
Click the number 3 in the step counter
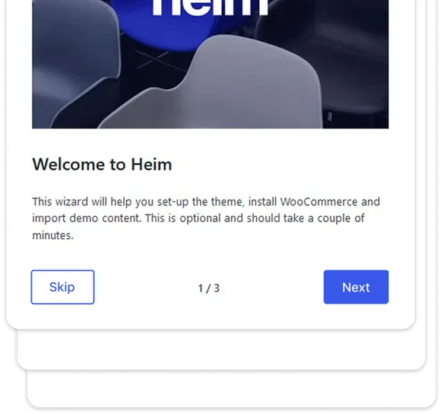[x=217, y=288]
